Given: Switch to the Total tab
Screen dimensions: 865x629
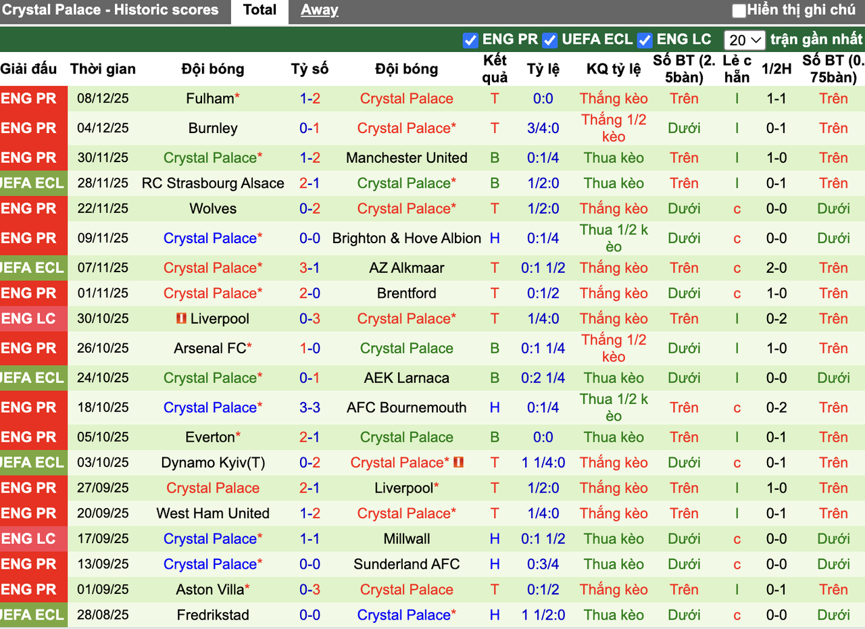Looking at the screenshot, I should 260,11.
